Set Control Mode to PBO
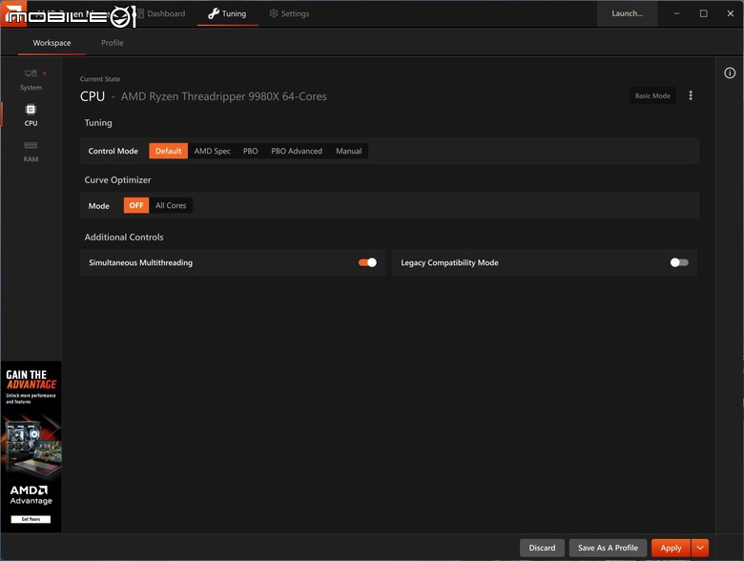This screenshot has height=561, width=744. point(251,151)
